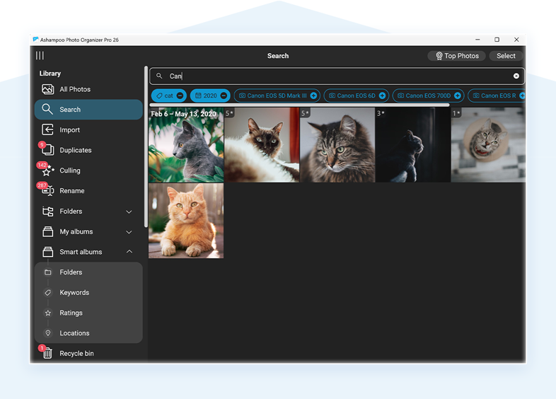The width and height of the screenshot is (556, 399).
Task: Click the Ratings star icon
Action: tap(48, 313)
